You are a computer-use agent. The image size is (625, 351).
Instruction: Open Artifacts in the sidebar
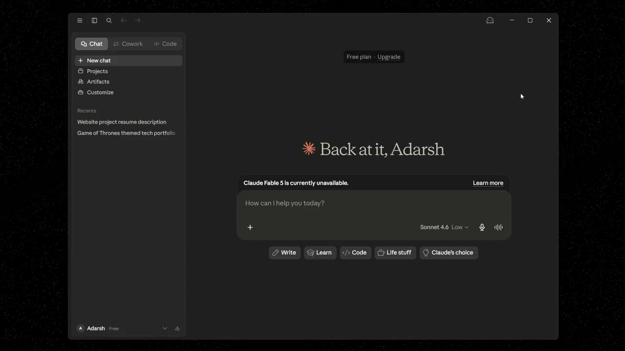[128, 82]
